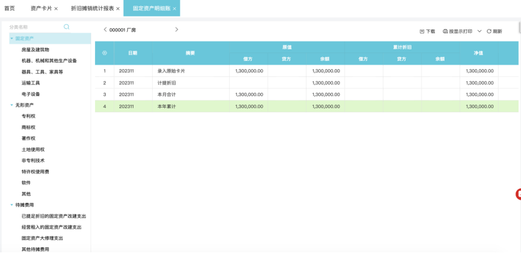
Task: Collapse the 无形资产 tree node
Action: 12,105
